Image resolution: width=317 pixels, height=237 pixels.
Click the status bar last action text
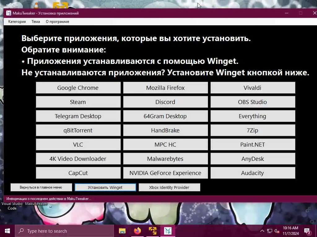49,199
